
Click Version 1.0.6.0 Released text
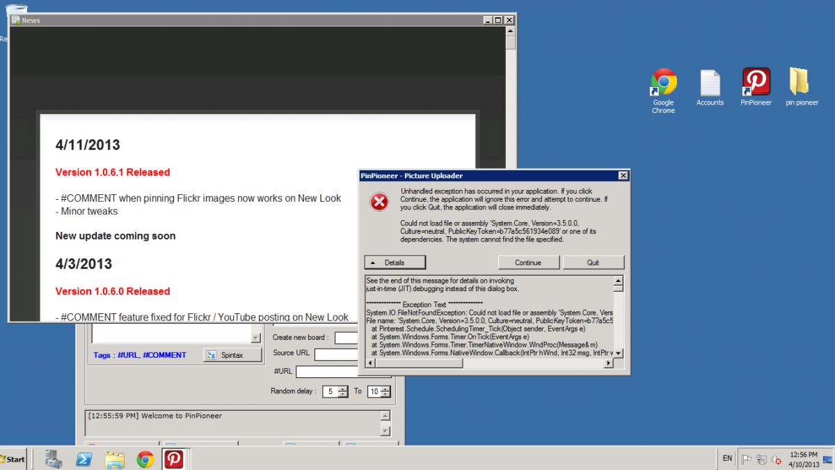pyautogui.click(x=113, y=291)
